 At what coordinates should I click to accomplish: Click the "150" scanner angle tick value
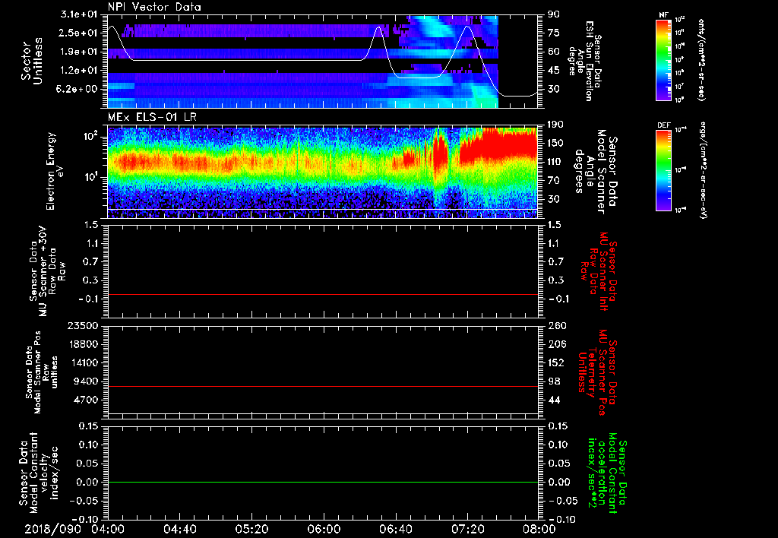tap(555, 144)
